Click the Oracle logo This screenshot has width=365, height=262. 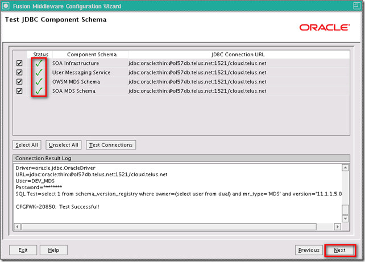(325, 27)
